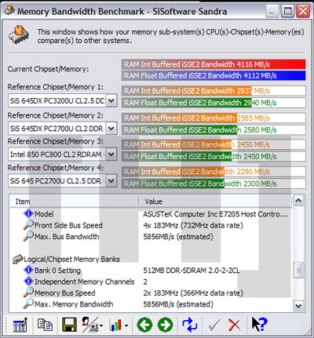
Task: Click value 'ASUSTeK Computer Inc E7205 Host Contro...'
Action: pyautogui.click(x=215, y=214)
